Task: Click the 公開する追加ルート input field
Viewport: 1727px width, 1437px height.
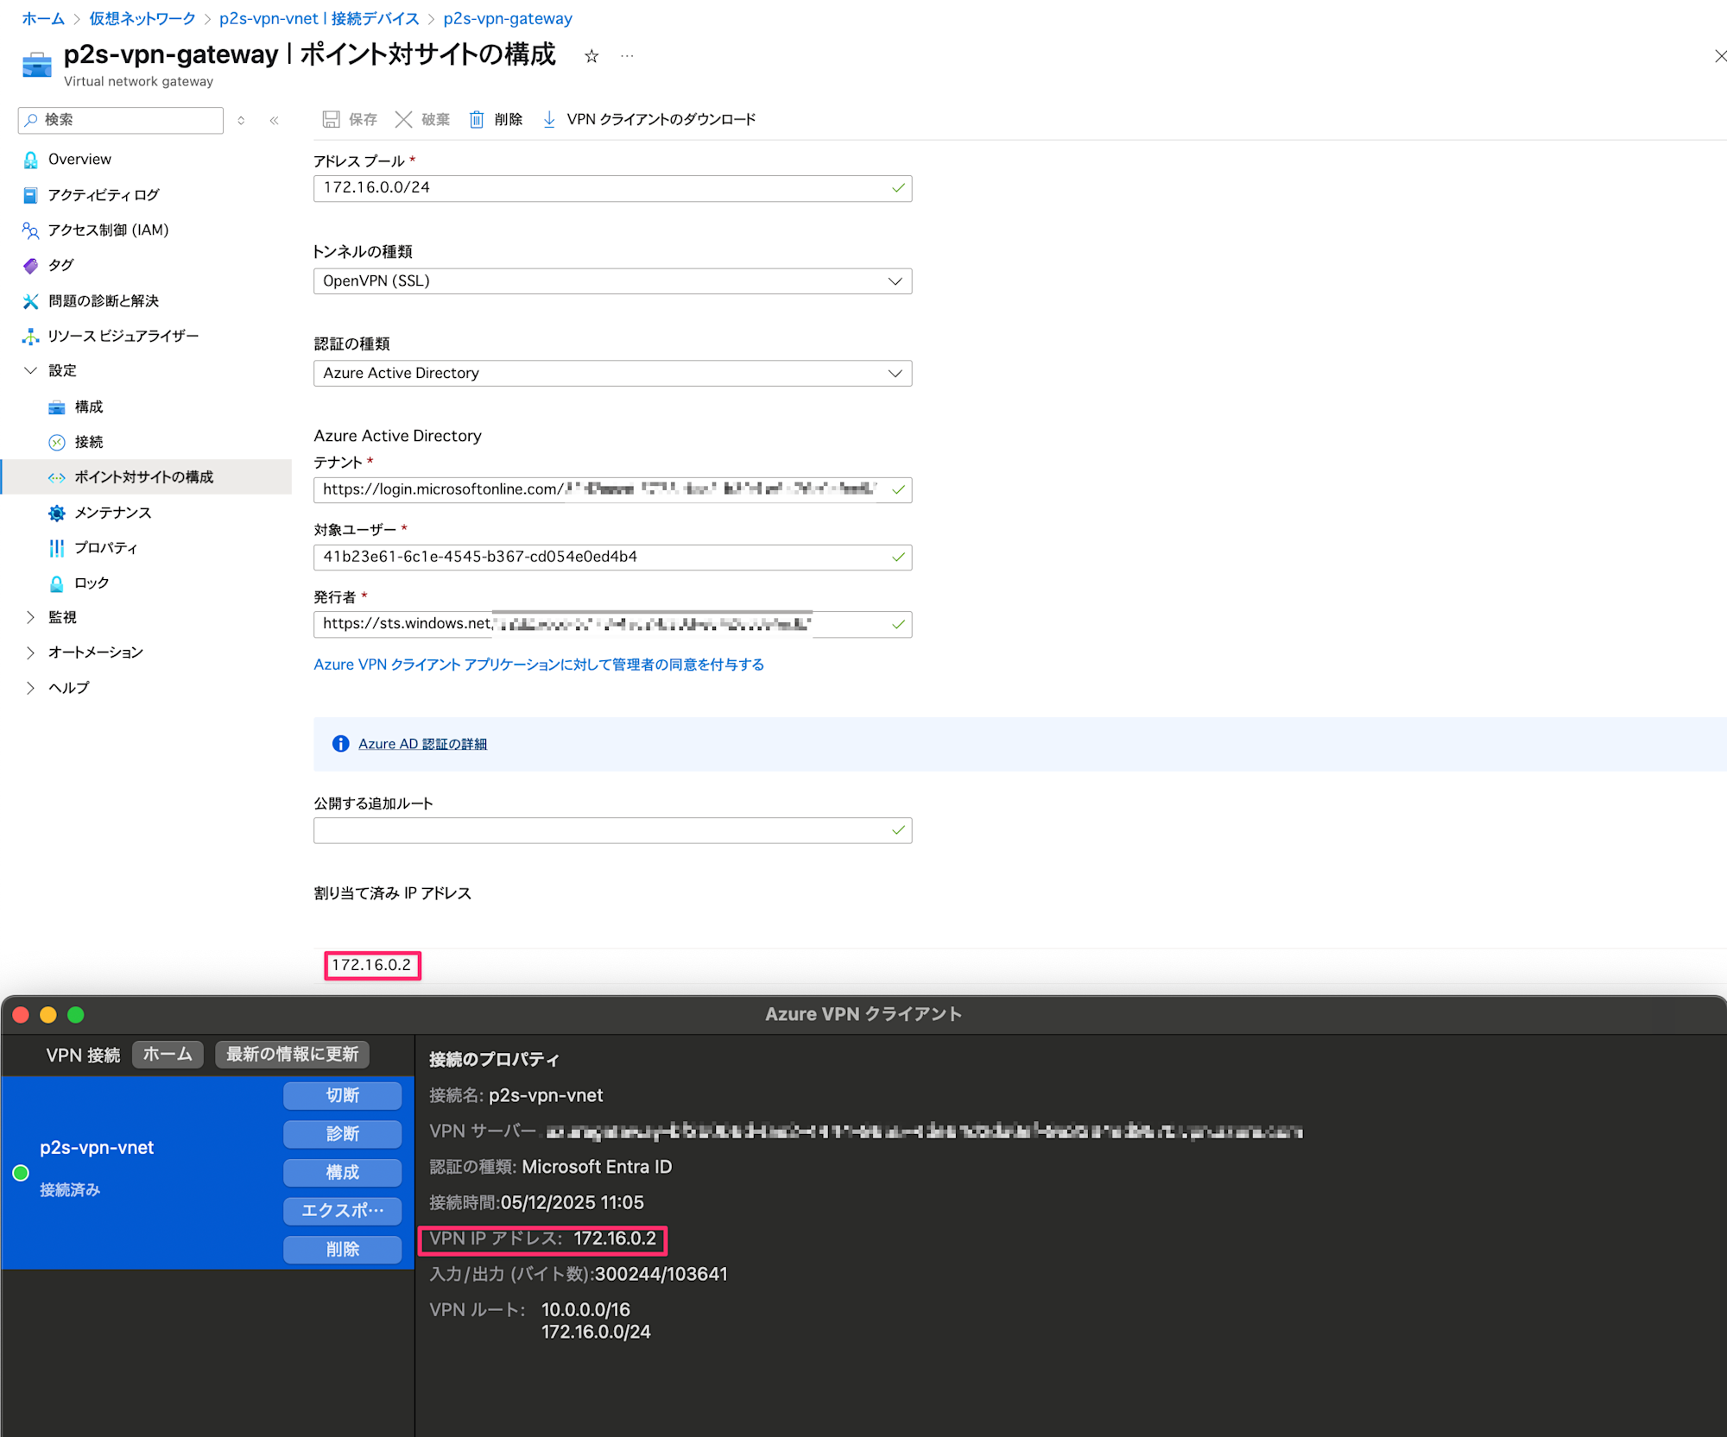Action: pyautogui.click(x=612, y=830)
